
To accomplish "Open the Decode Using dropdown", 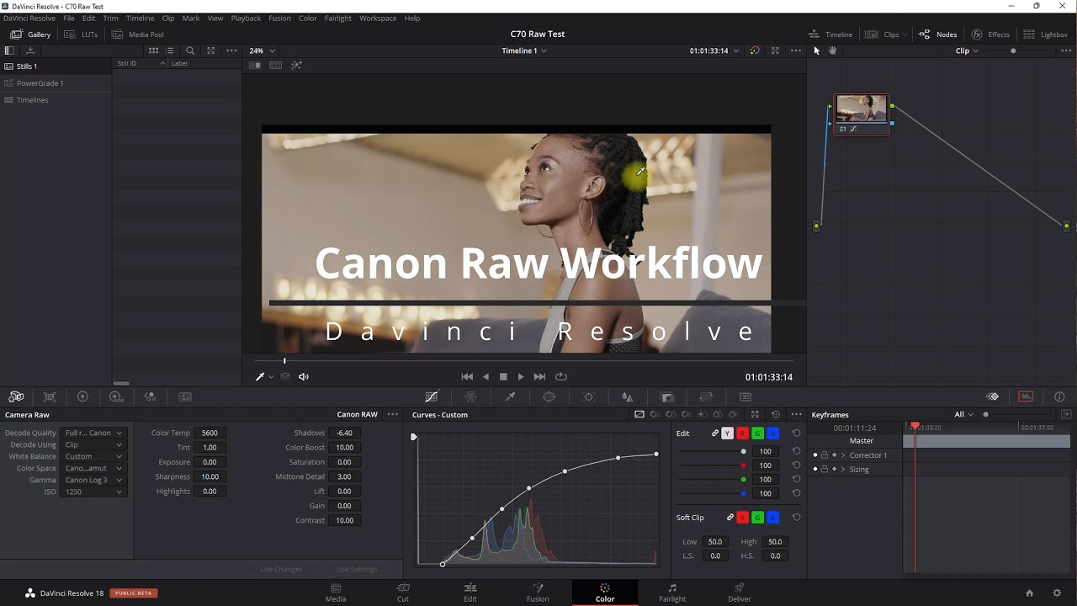I will pyautogui.click(x=93, y=444).
